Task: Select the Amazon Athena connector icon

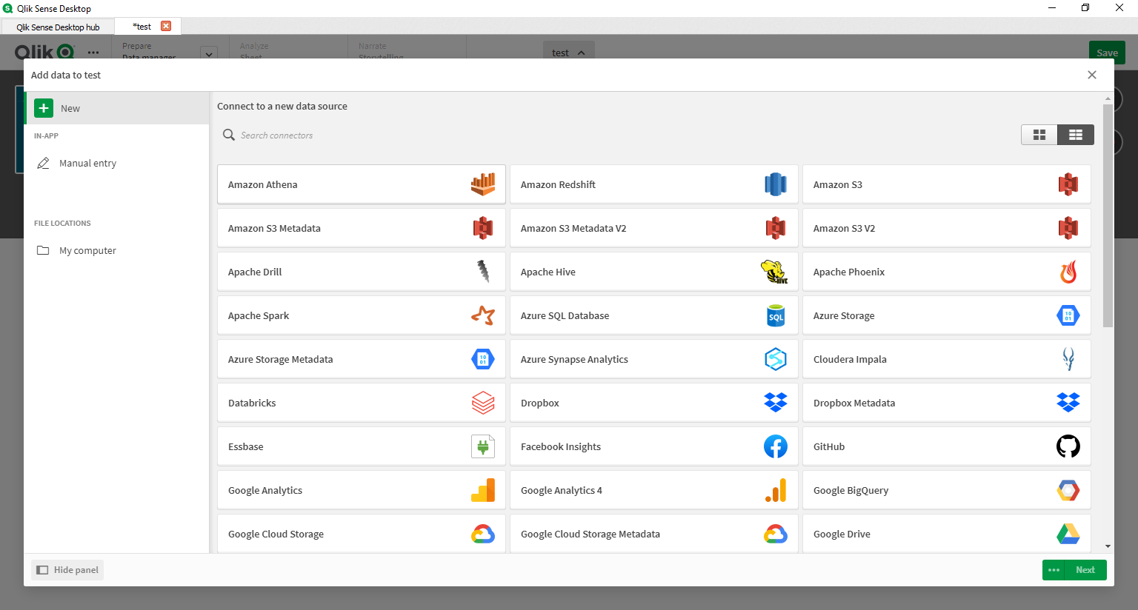Action: point(483,184)
